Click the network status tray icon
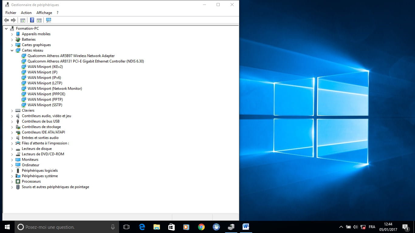This screenshot has width=415, height=233. point(363,227)
